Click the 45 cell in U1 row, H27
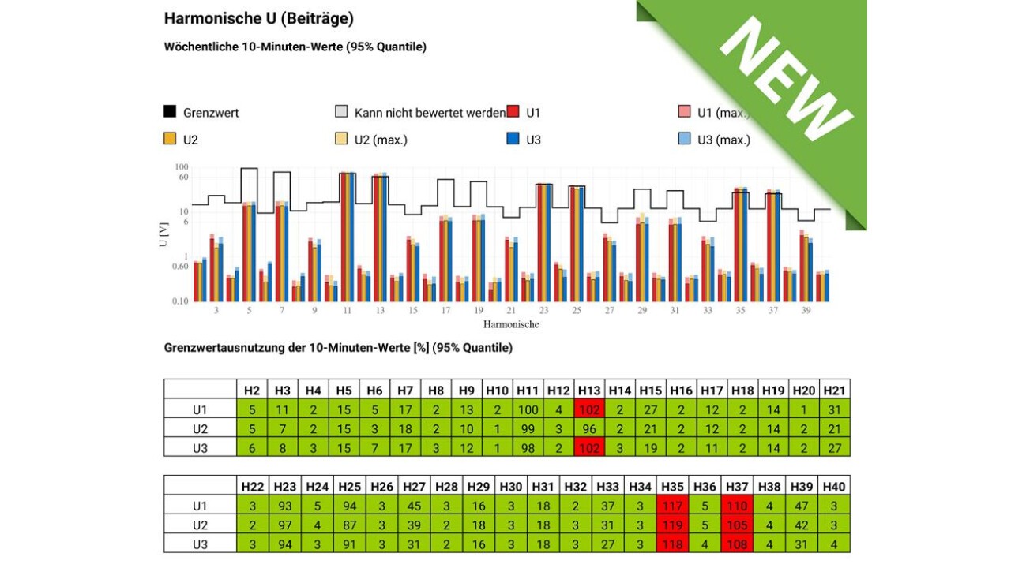Viewport: 1011px width, 568px height. point(415,506)
